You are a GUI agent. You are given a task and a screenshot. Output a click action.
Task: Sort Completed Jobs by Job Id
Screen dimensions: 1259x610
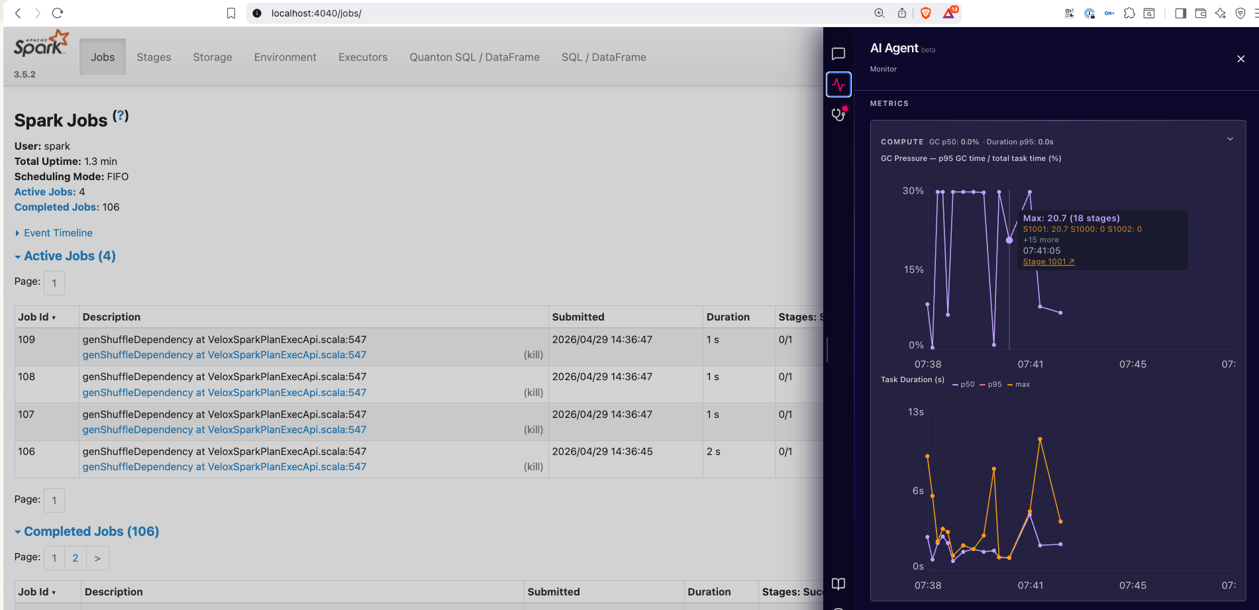(37, 592)
